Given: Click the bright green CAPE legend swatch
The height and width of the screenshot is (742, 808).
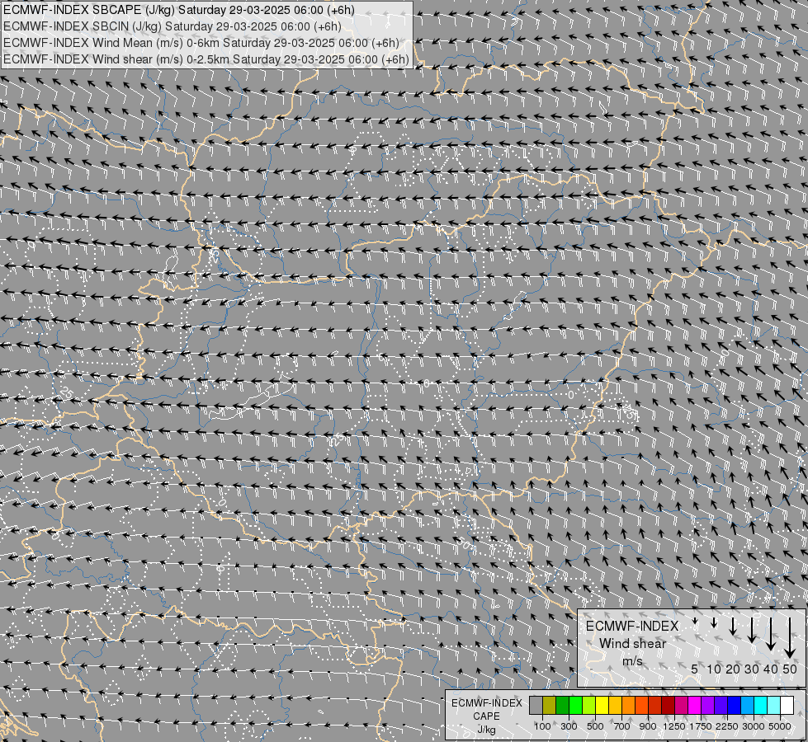Looking at the screenshot, I should click(575, 705).
